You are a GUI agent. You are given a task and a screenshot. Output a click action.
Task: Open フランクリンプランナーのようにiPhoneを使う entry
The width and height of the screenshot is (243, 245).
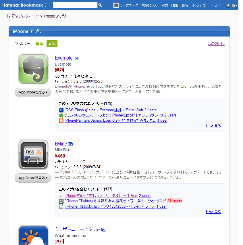pyautogui.click(x=114, y=115)
